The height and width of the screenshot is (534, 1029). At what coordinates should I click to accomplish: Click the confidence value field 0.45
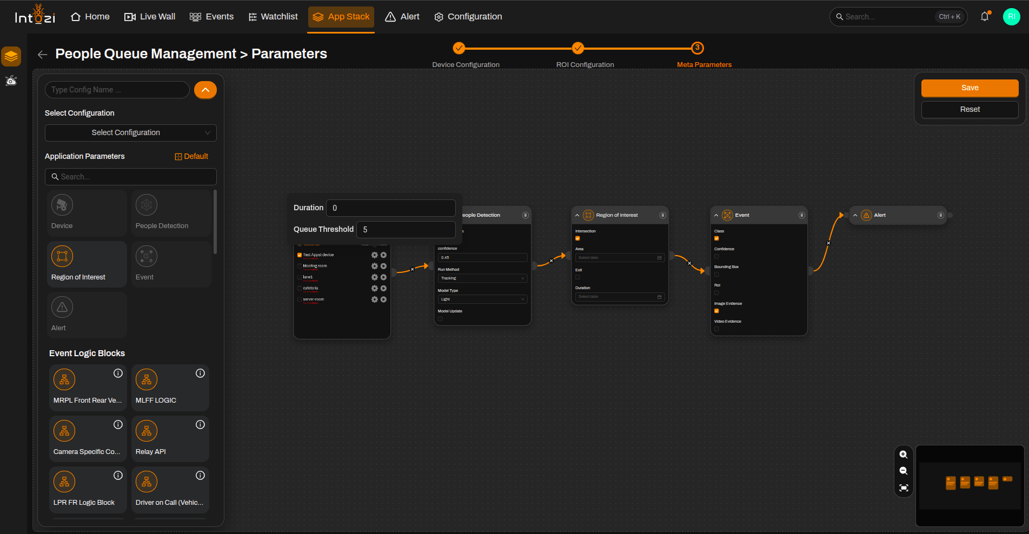[x=482, y=258]
